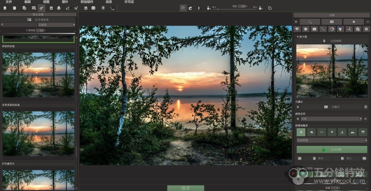Click the 保存 button below image

coord(186,188)
